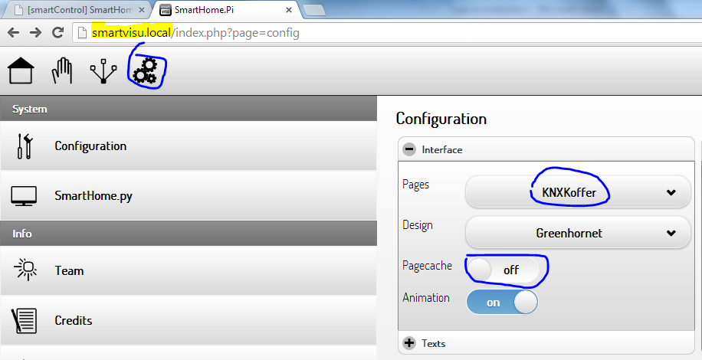
Task: Reload the page with refresh icon
Action: [57, 33]
